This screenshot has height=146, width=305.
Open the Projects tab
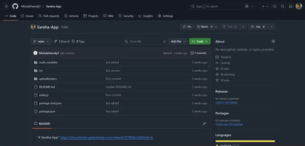(x=91, y=16)
